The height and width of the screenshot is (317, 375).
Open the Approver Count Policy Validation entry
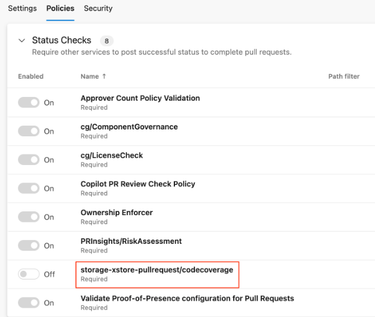click(x=140, y=98)
